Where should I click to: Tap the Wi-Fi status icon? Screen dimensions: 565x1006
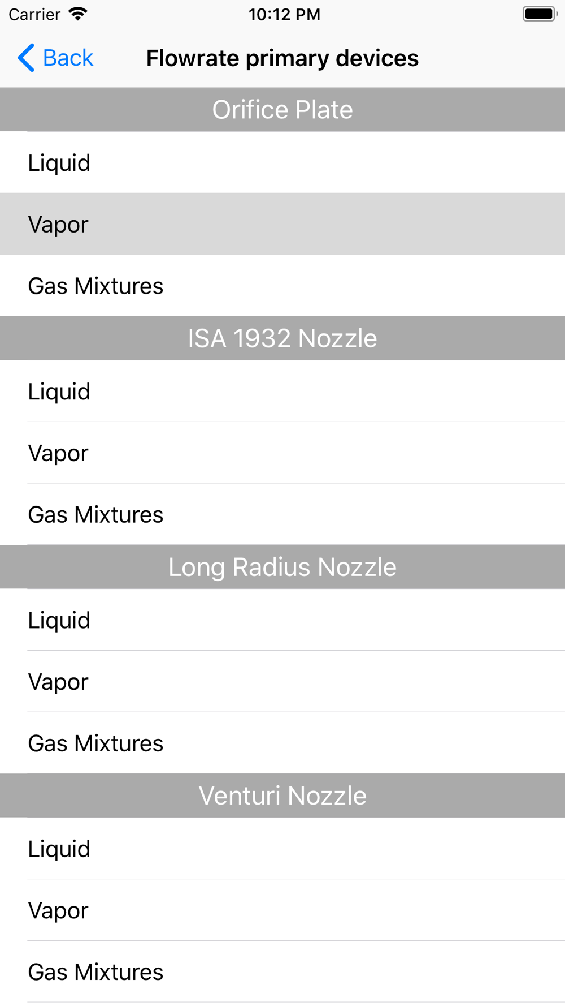click(78, 14)
